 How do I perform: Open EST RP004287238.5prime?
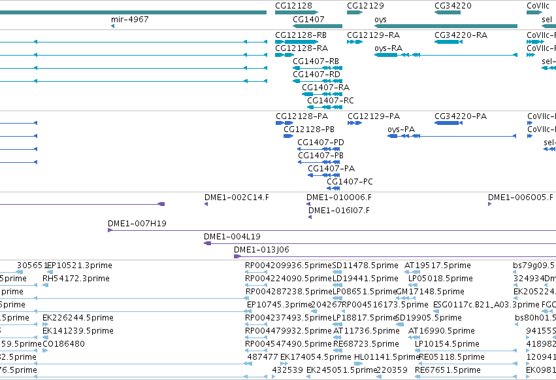coord(289,292)
